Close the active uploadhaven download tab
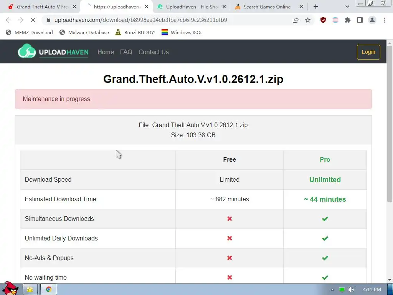393x295 pixels. tap(147, 7)
